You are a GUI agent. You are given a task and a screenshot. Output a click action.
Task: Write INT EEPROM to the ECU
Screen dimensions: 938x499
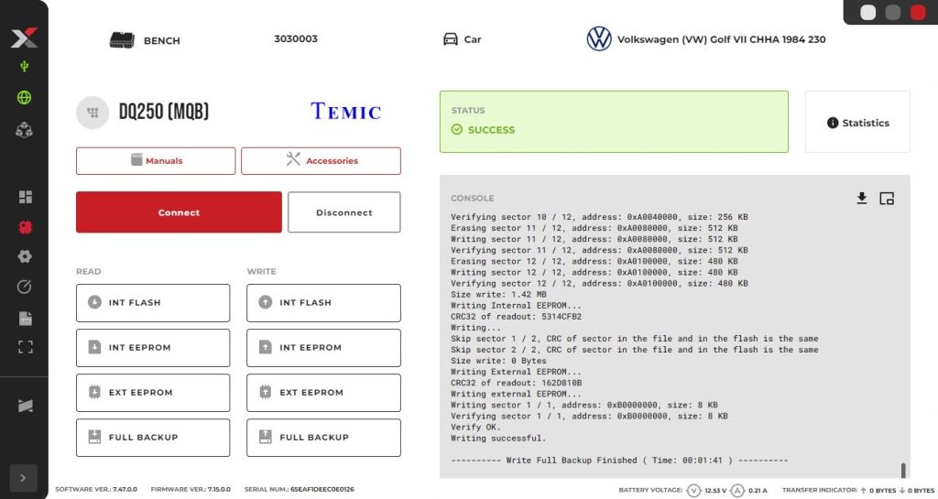pyautogui.click(x=323, y=348)
